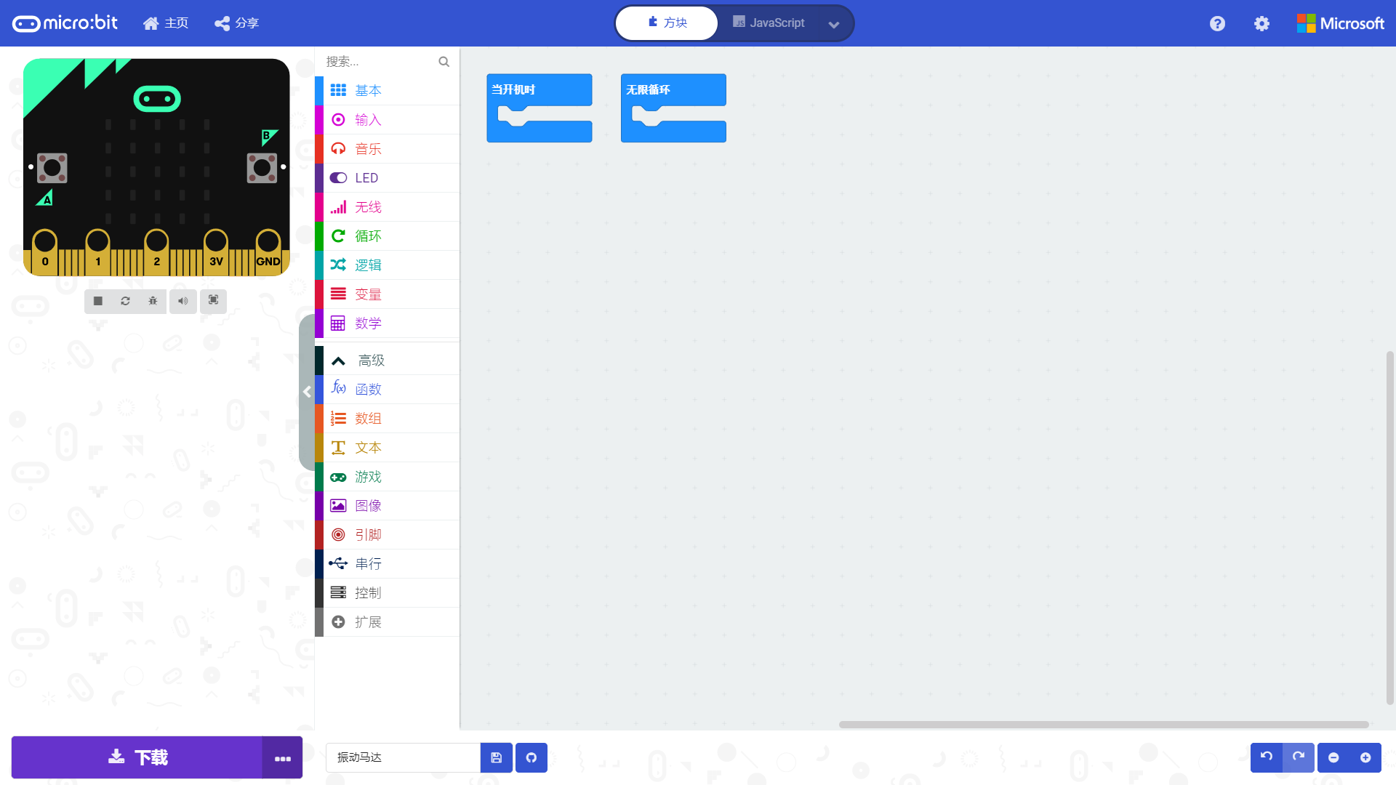The image size is (1396, 785).
Task: Switch editor to JavaScript view
Action: click(x=769, y=23)
